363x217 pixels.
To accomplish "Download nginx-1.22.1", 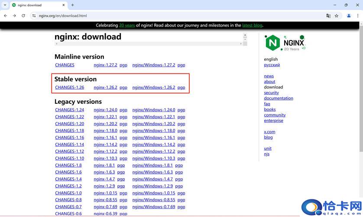I will pos(105,117).
